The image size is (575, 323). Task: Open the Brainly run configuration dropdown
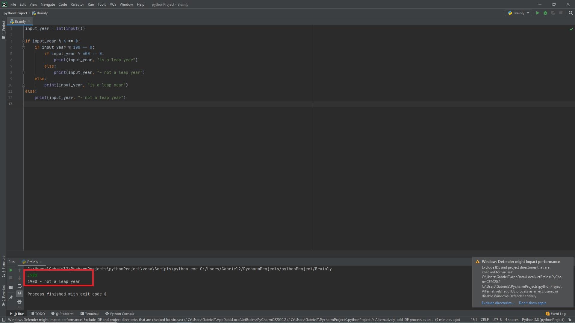519,13
